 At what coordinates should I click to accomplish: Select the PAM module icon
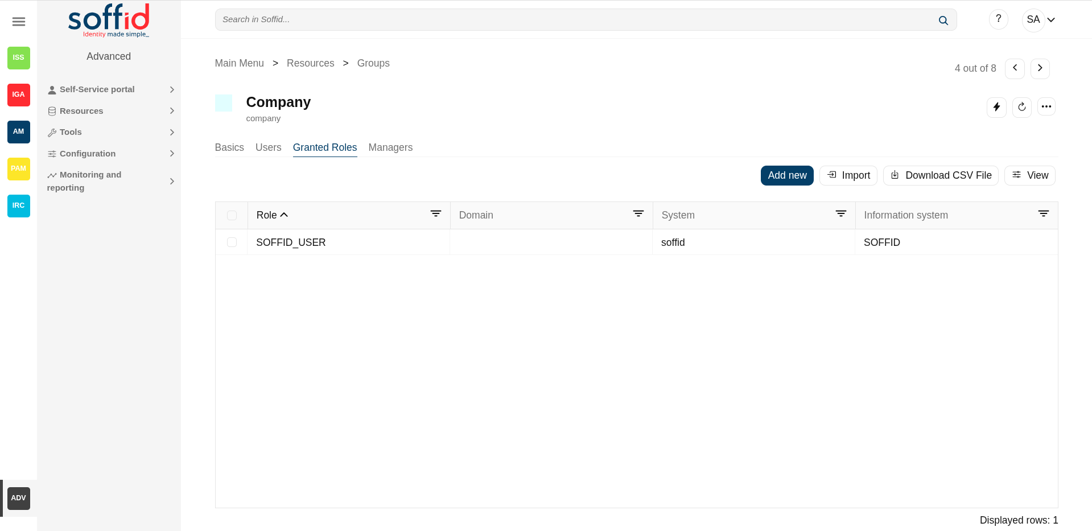click(x=19, y=168)
